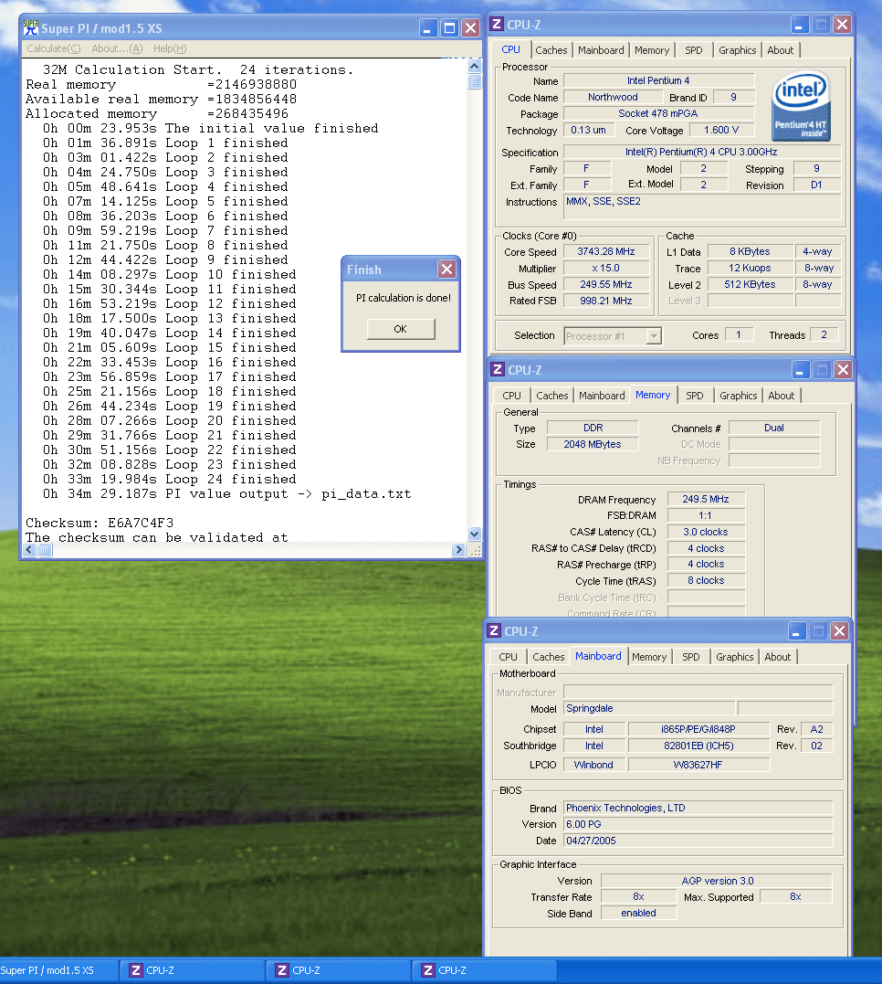Click the bottom CPU-Z window Z icon
The height and width of the screenshot is (984, 882).
click(494, 630)
